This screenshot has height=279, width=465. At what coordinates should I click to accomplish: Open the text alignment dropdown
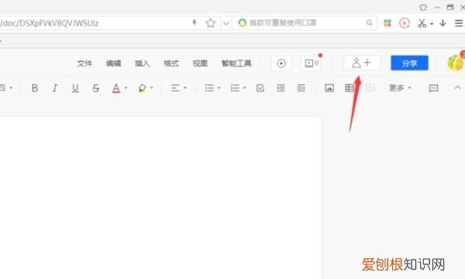pos(178,88)
